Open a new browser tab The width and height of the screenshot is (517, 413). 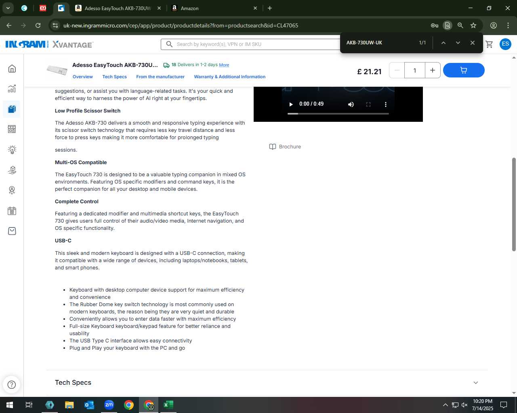270,8
